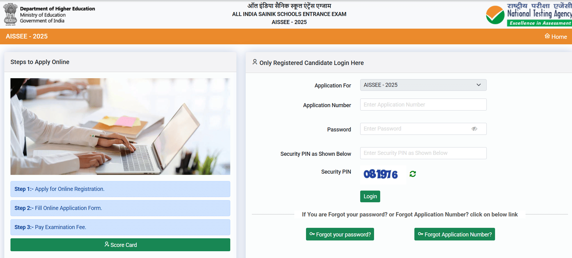Image resolution: width=572 pixels, height=258 pixels.
Task: Select Step 1 Apply for Online Registration
Action: coord(120,189)
